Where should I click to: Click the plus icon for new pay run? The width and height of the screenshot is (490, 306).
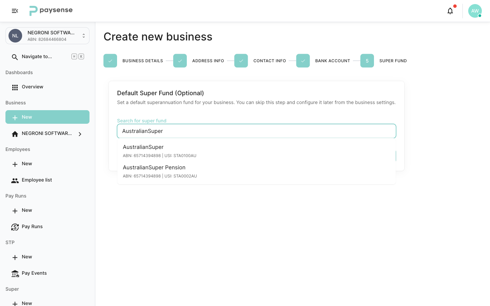(15, 211)
